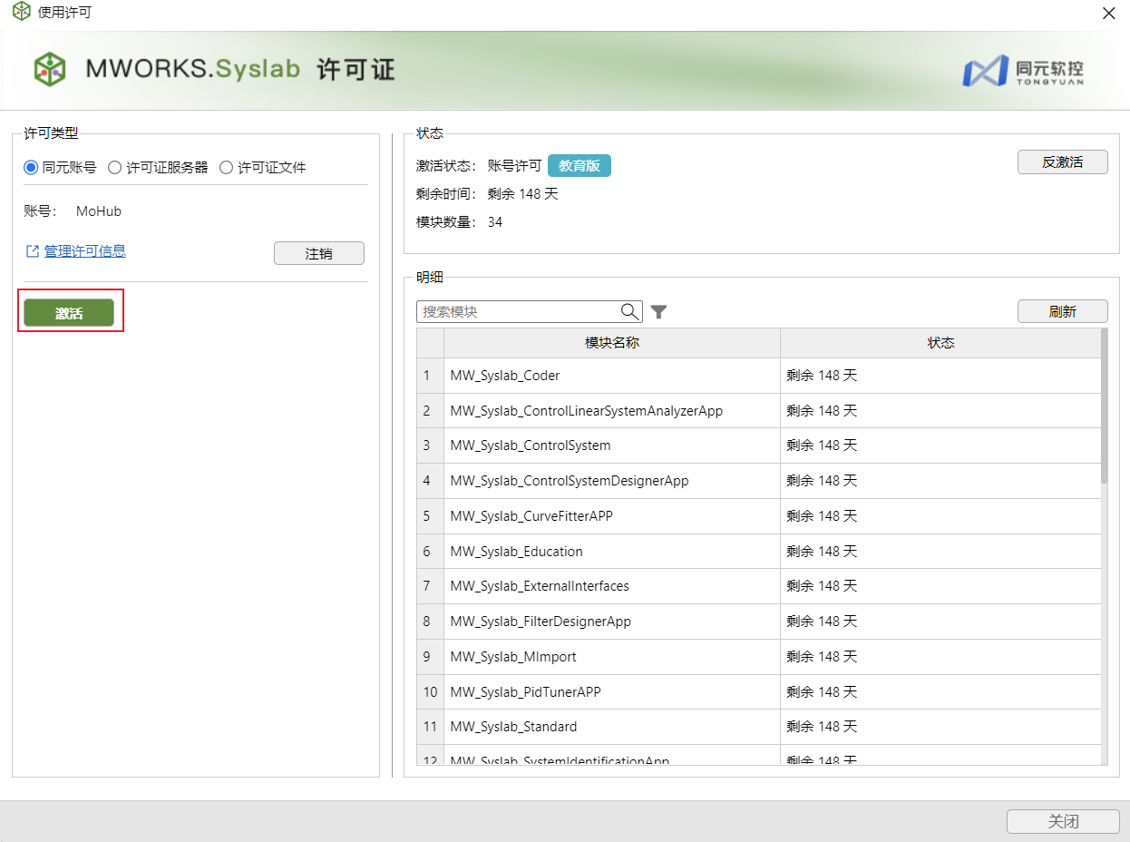Click the search magnifier icon in module search
Screen dimensions: 1130x842
[x=629, y=311]
